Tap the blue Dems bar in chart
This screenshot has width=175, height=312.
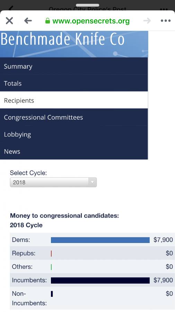(x=100, y=240)
